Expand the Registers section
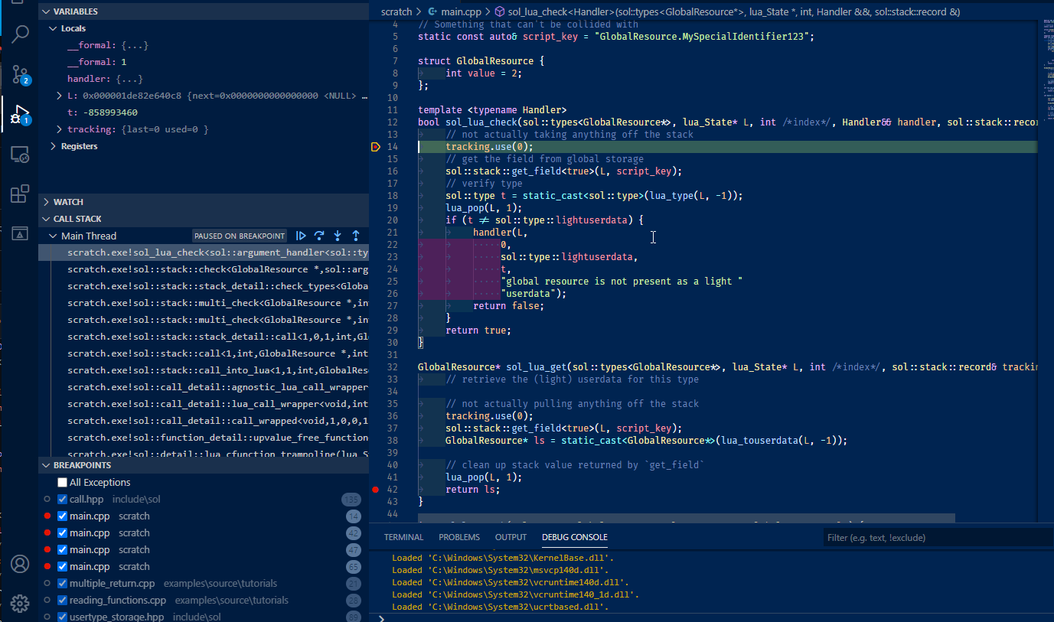 point(55,145)
